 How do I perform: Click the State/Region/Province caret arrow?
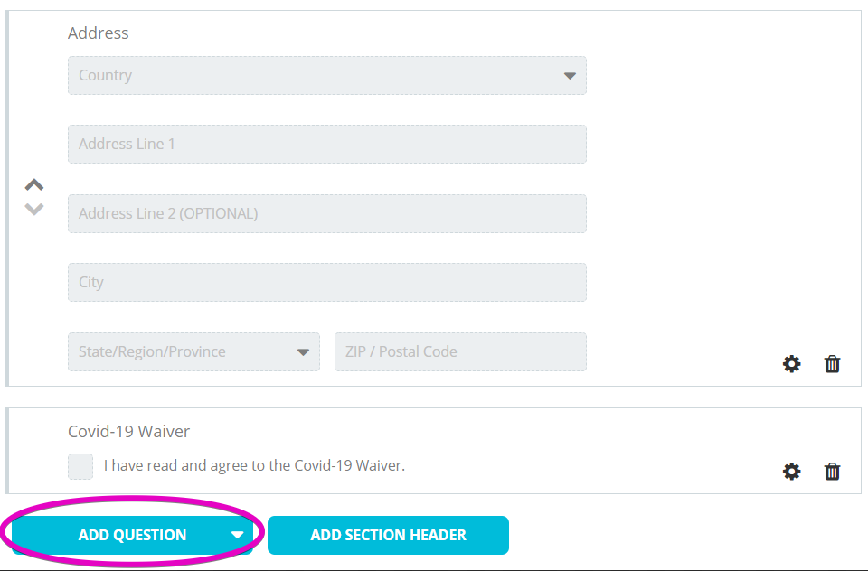pos(303,352)
